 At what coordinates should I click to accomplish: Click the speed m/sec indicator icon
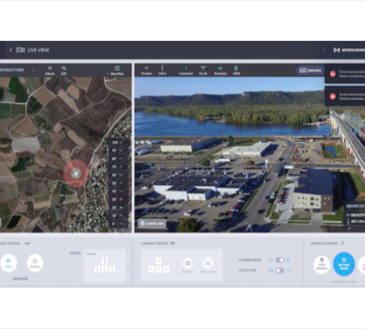point(147,68)
